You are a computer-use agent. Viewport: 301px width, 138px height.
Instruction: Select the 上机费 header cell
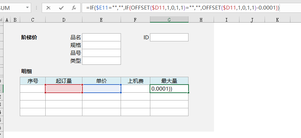pyautogui.click(x=135, y=81)
